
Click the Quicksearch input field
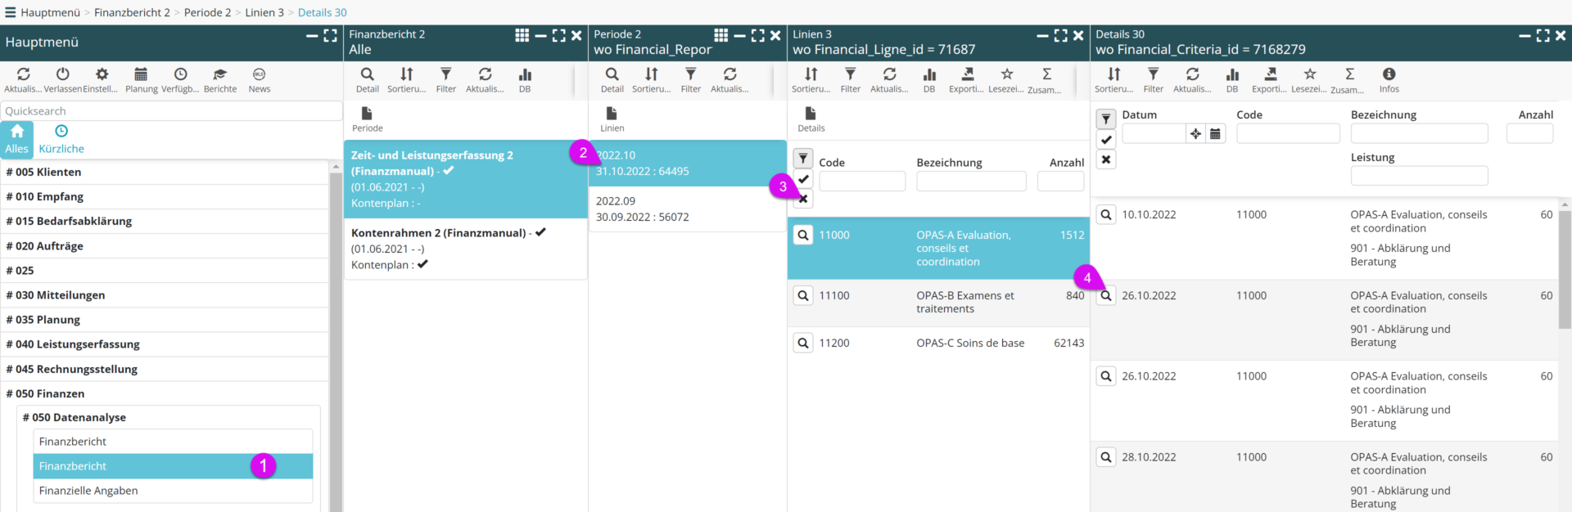171,111
